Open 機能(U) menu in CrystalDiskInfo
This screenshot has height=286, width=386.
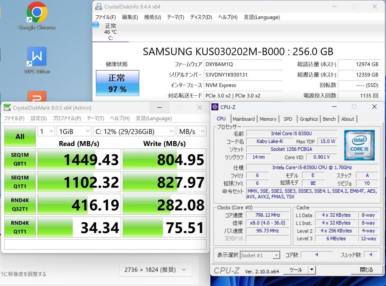[x=152, y=17]
